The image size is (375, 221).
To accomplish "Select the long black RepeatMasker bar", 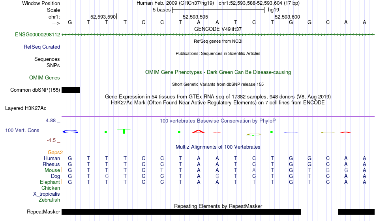I will 181,212.
